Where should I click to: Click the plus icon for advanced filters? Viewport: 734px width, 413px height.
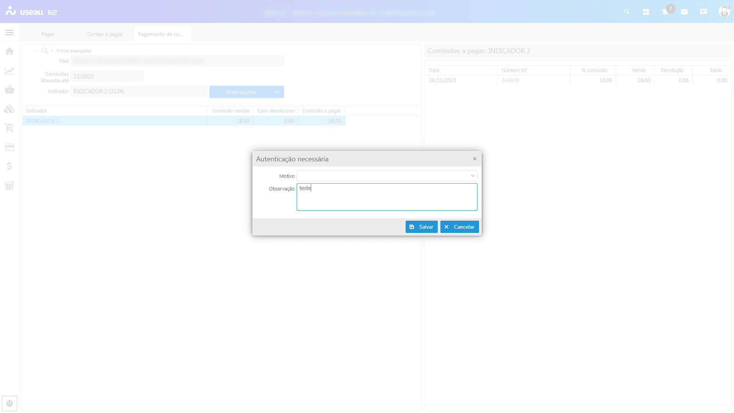52,50
